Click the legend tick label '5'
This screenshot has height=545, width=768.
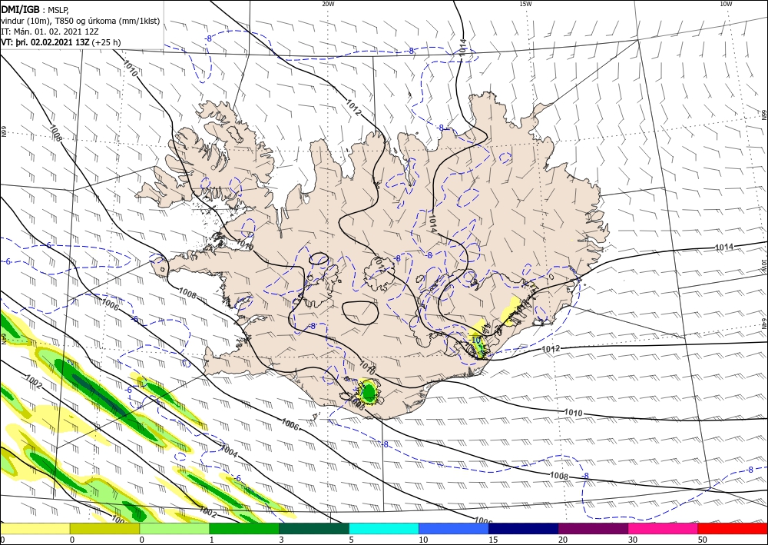coord(351,540)
